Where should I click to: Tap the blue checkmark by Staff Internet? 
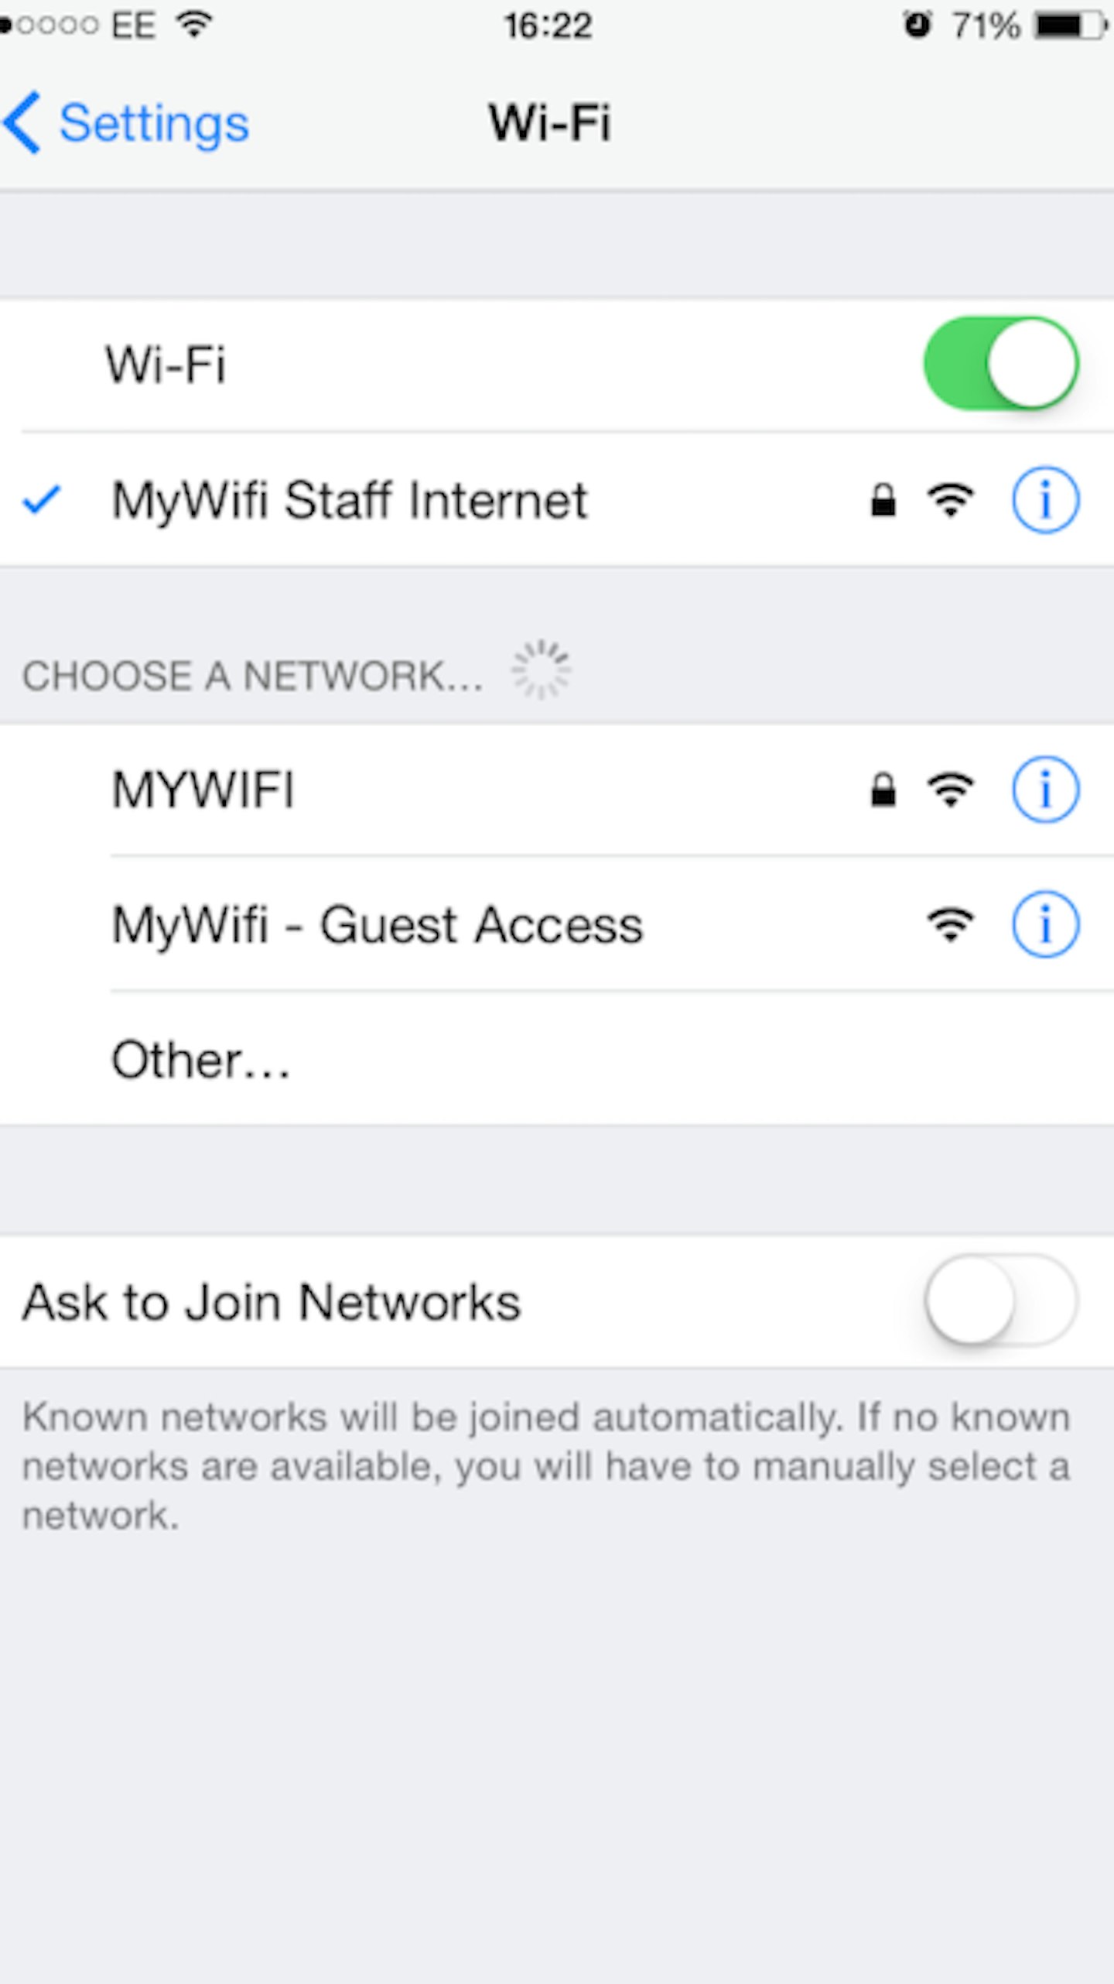[x=41, y=500]
